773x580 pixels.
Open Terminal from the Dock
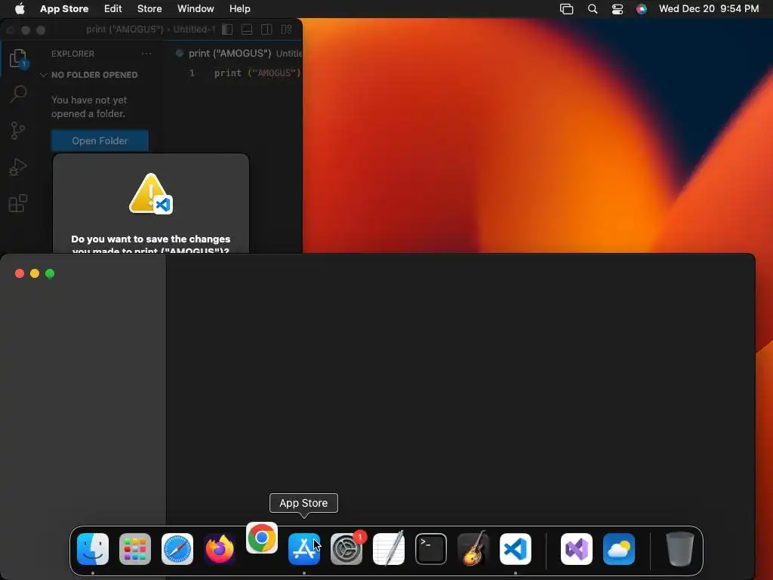(431, 549)
